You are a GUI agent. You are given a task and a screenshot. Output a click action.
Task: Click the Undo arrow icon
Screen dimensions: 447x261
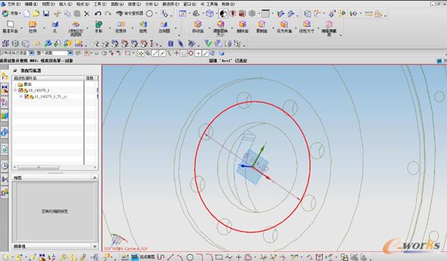pyautogui.click(x=98, y=14)
